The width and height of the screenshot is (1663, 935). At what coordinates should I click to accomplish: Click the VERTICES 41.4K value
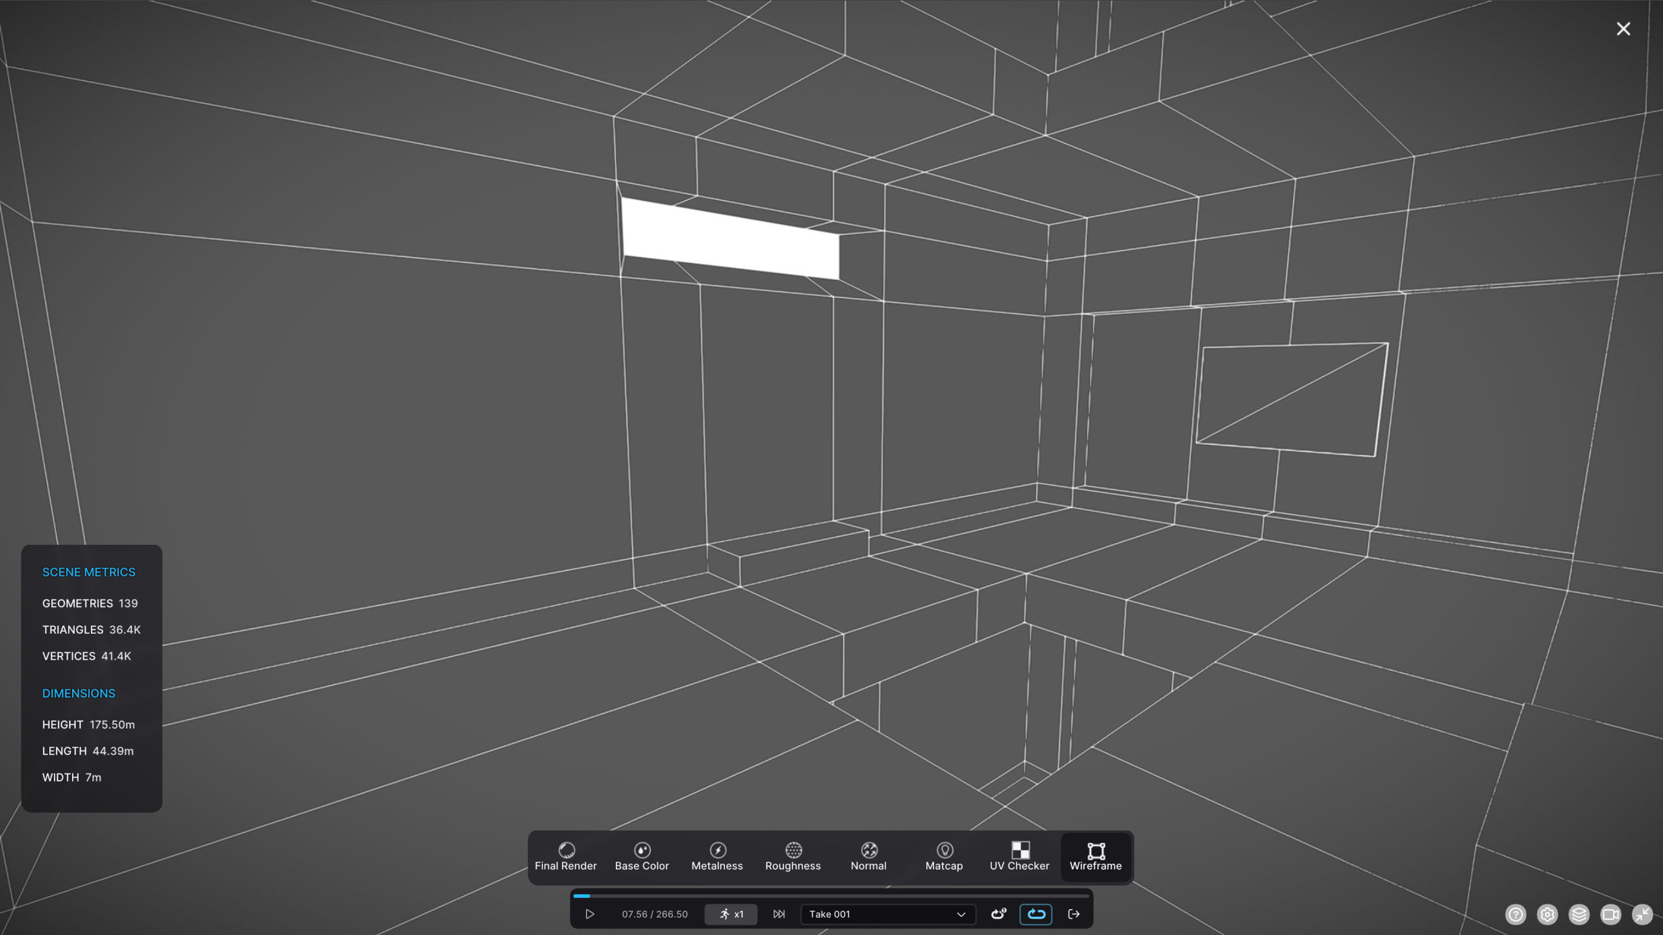pos(87,656)
